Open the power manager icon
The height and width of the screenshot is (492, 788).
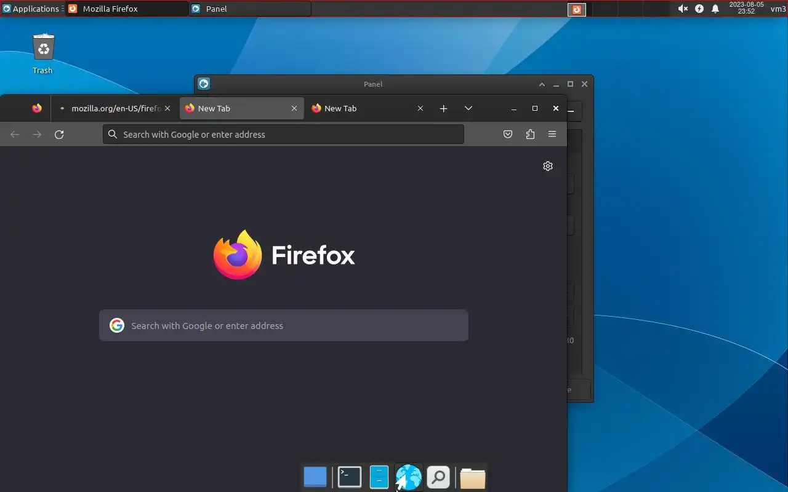(699, 9)
